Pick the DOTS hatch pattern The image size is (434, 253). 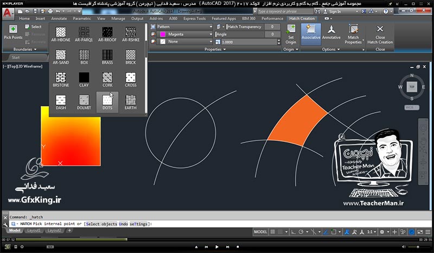click(x=107, y=102)
